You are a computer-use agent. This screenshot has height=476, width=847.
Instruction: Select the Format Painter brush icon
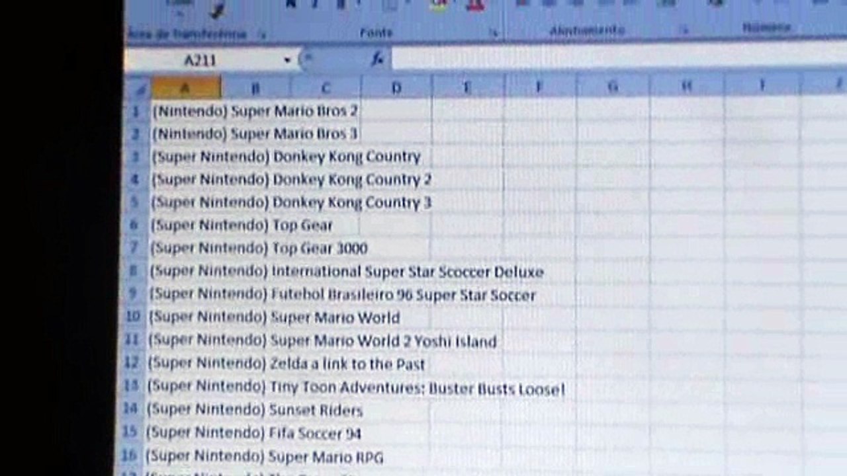click(217, 9)
